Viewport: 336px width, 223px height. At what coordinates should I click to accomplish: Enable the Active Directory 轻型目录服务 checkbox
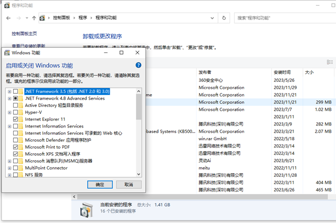pos(15,105)
